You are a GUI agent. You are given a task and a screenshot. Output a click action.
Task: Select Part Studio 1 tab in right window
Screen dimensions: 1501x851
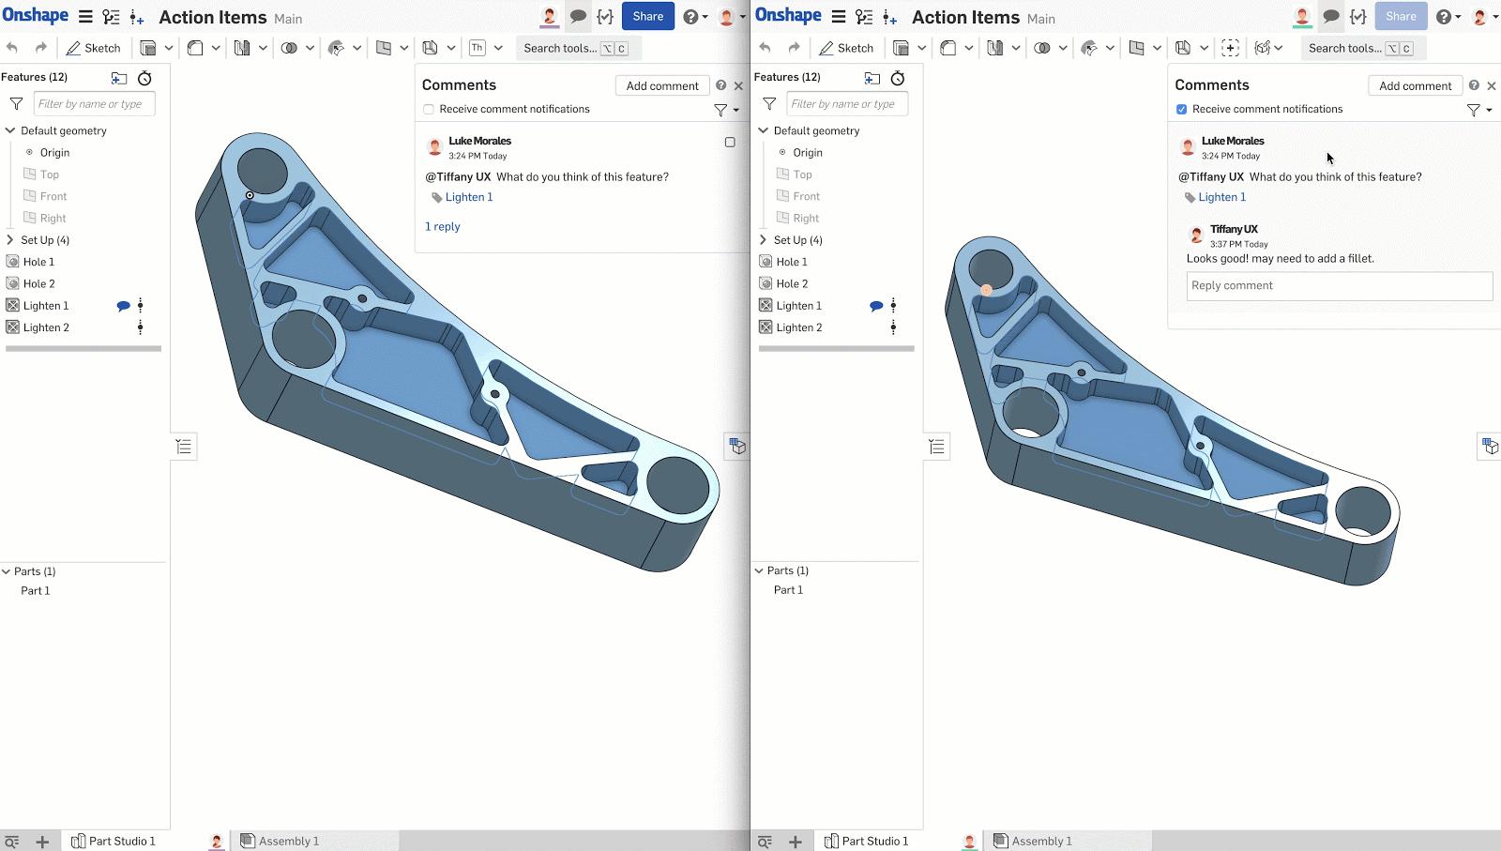pyautogui.click(x=866, y=842)
